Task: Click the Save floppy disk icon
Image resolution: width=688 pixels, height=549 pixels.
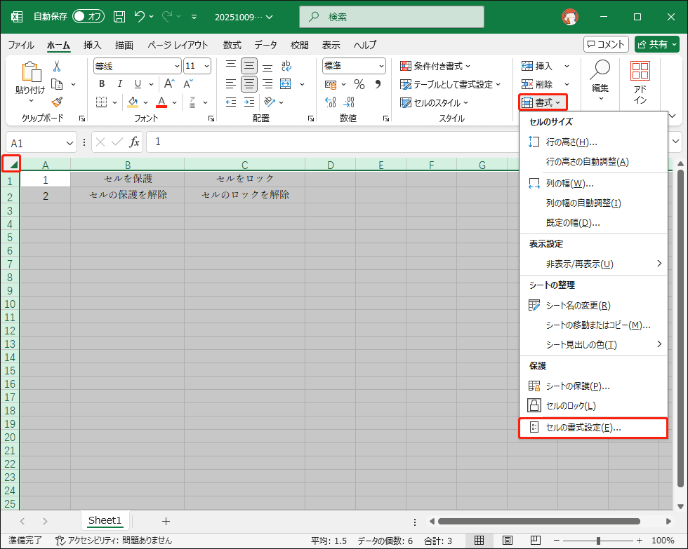Action: [x=119, y=16]
